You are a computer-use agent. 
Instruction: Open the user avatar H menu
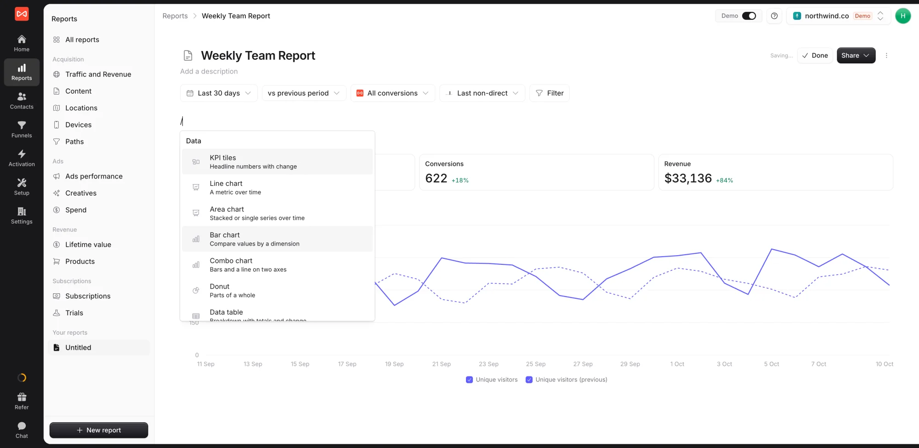point(903,16)
